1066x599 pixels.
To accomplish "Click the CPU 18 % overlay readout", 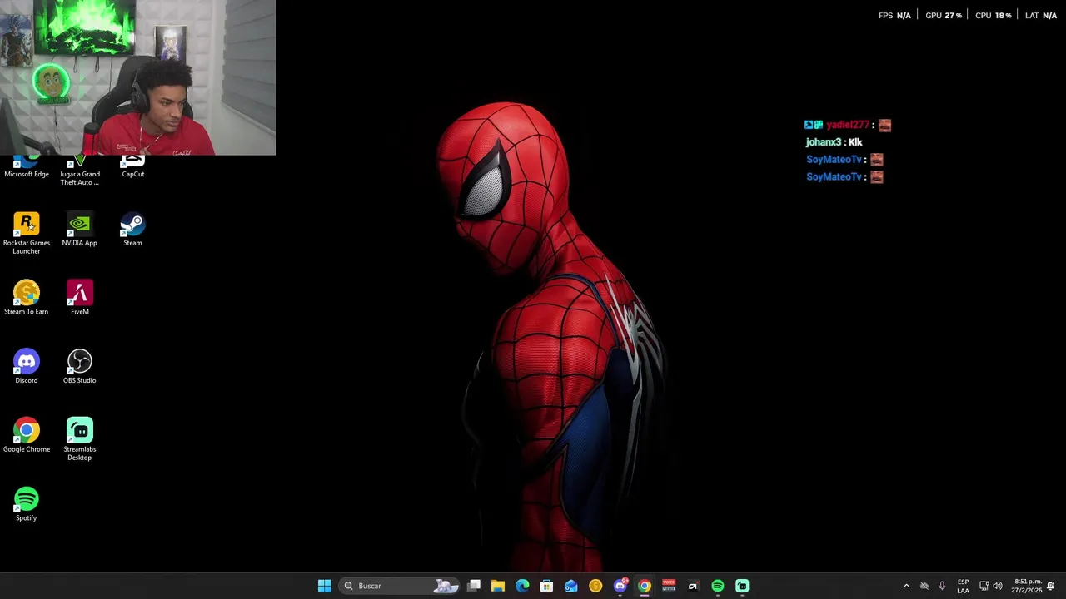I will tap(994, 16).
